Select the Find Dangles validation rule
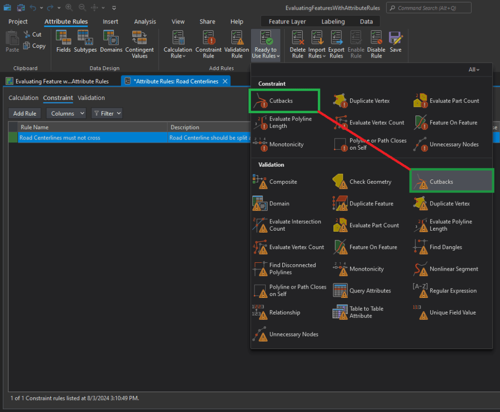 pos(445,247)
